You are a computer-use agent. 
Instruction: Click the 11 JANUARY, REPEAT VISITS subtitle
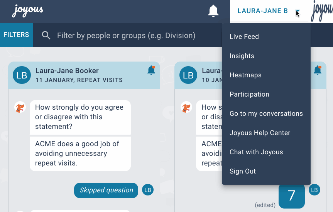(x=79, y=80)
